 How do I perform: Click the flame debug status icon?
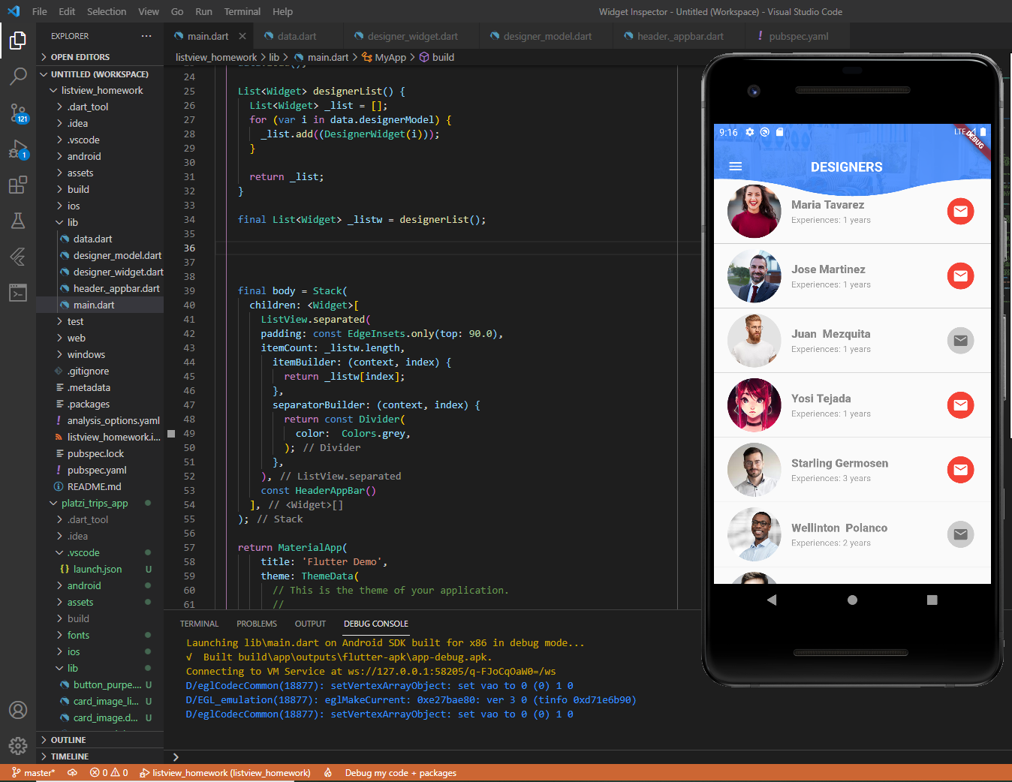tap(328, 773)
